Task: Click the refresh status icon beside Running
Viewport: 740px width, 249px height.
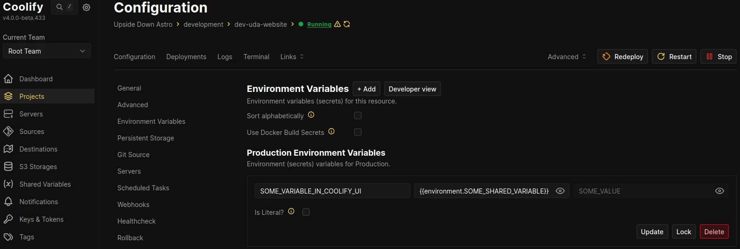Action: 347,24
